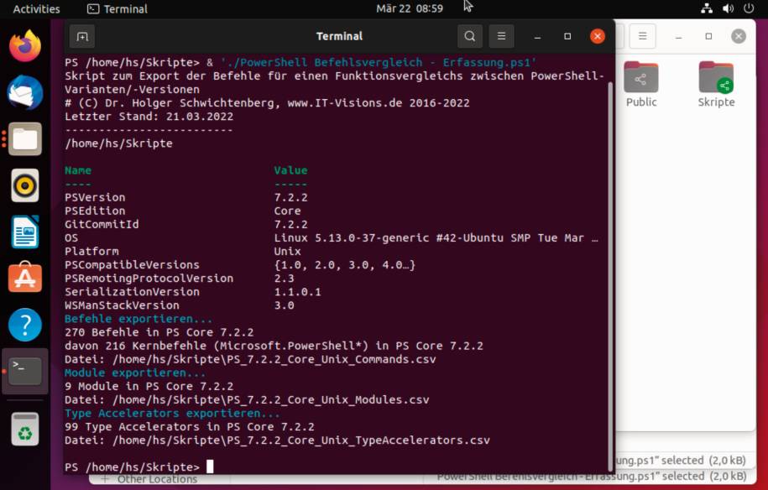Maximize the Terminal window
768x490 pixels.
567,36
